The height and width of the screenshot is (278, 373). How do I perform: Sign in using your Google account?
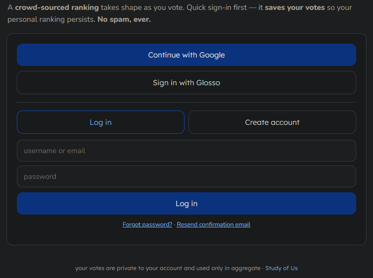click(186, 55)
